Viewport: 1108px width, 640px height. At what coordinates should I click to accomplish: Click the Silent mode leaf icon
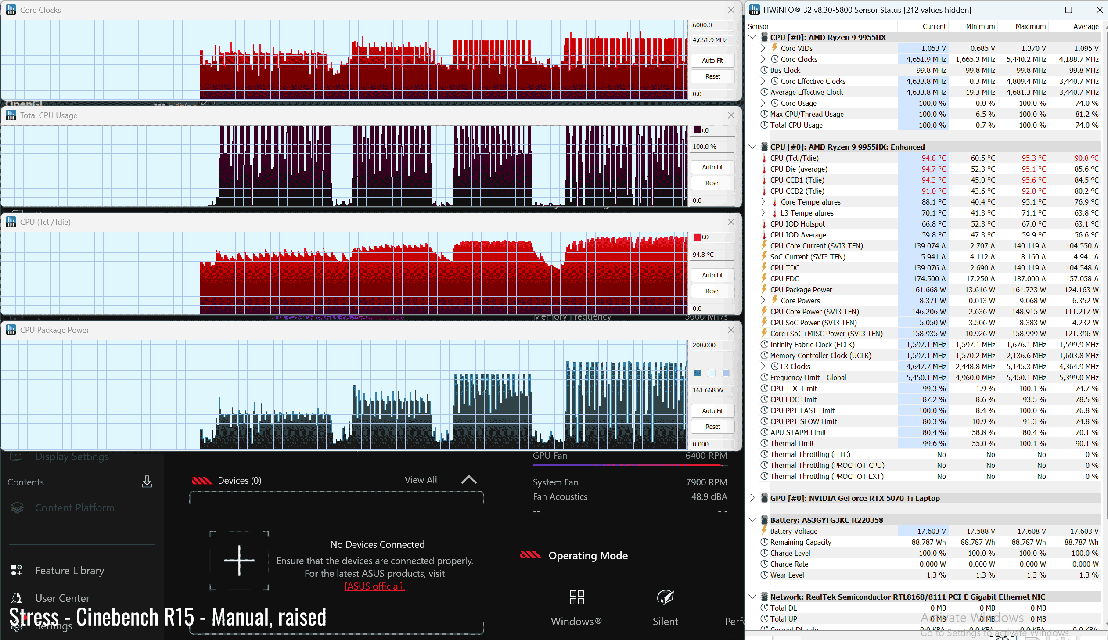point(665,597)
